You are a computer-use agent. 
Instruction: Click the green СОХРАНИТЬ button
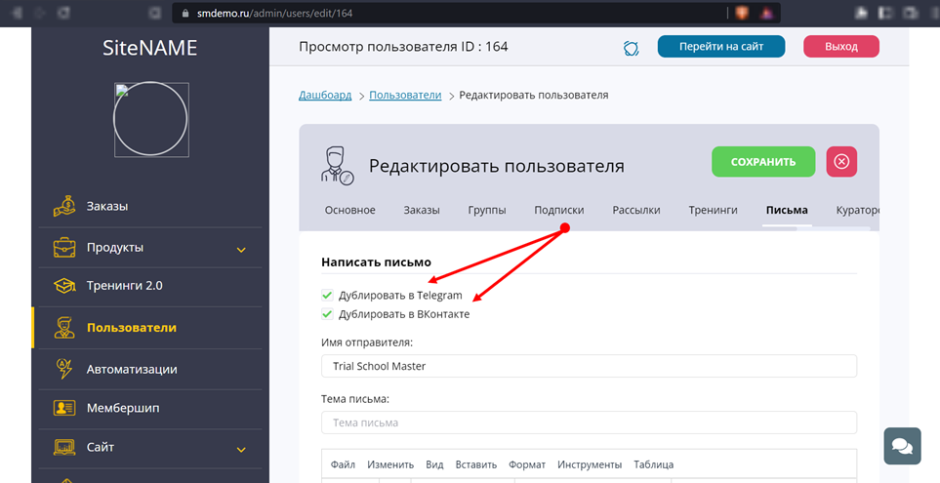(x=763, y=162)
